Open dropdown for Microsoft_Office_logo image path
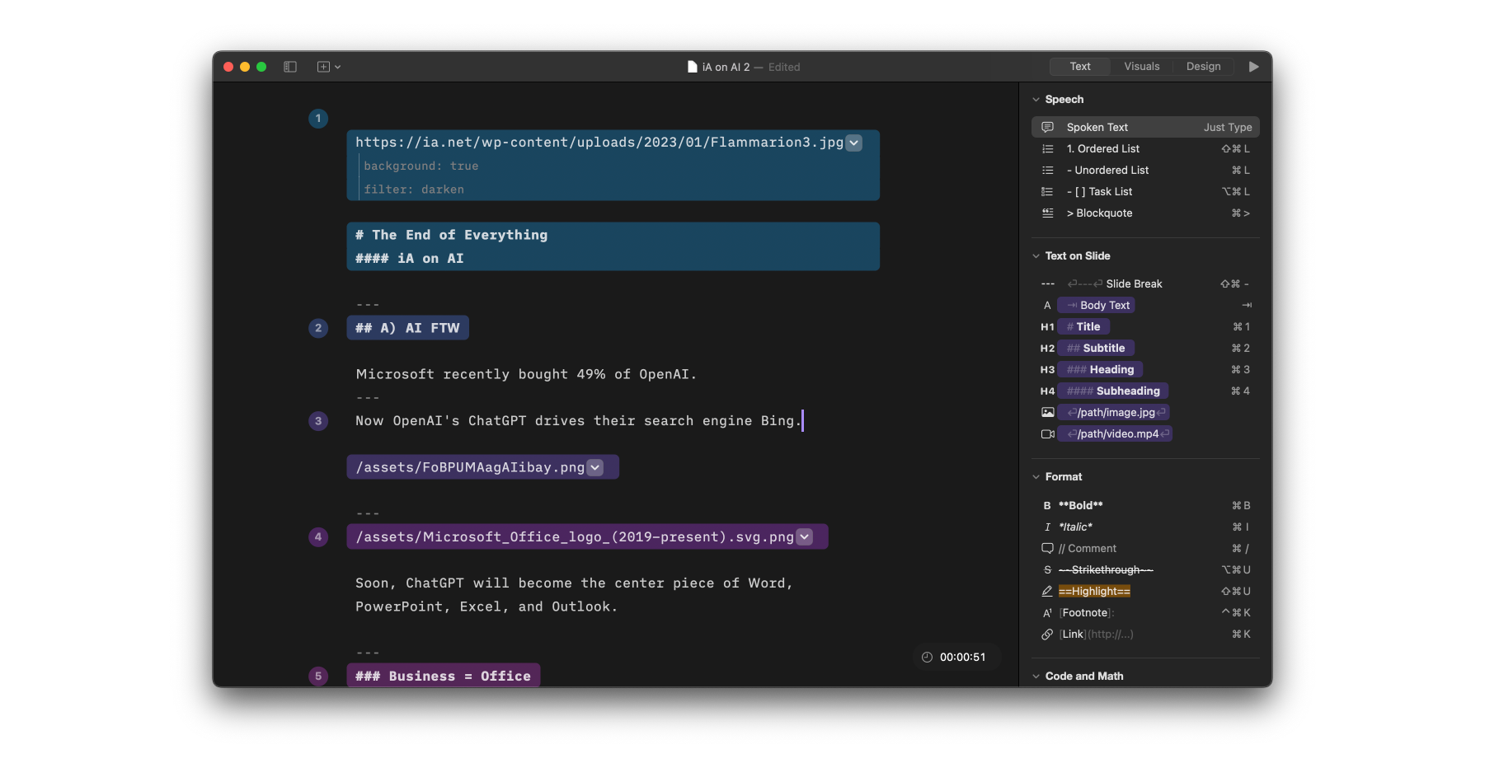The image size is (1485, 768). (x=805, y=536)
